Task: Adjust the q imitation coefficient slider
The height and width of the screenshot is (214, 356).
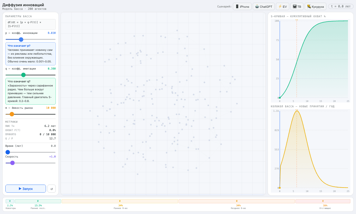Action: click(31, 75)
